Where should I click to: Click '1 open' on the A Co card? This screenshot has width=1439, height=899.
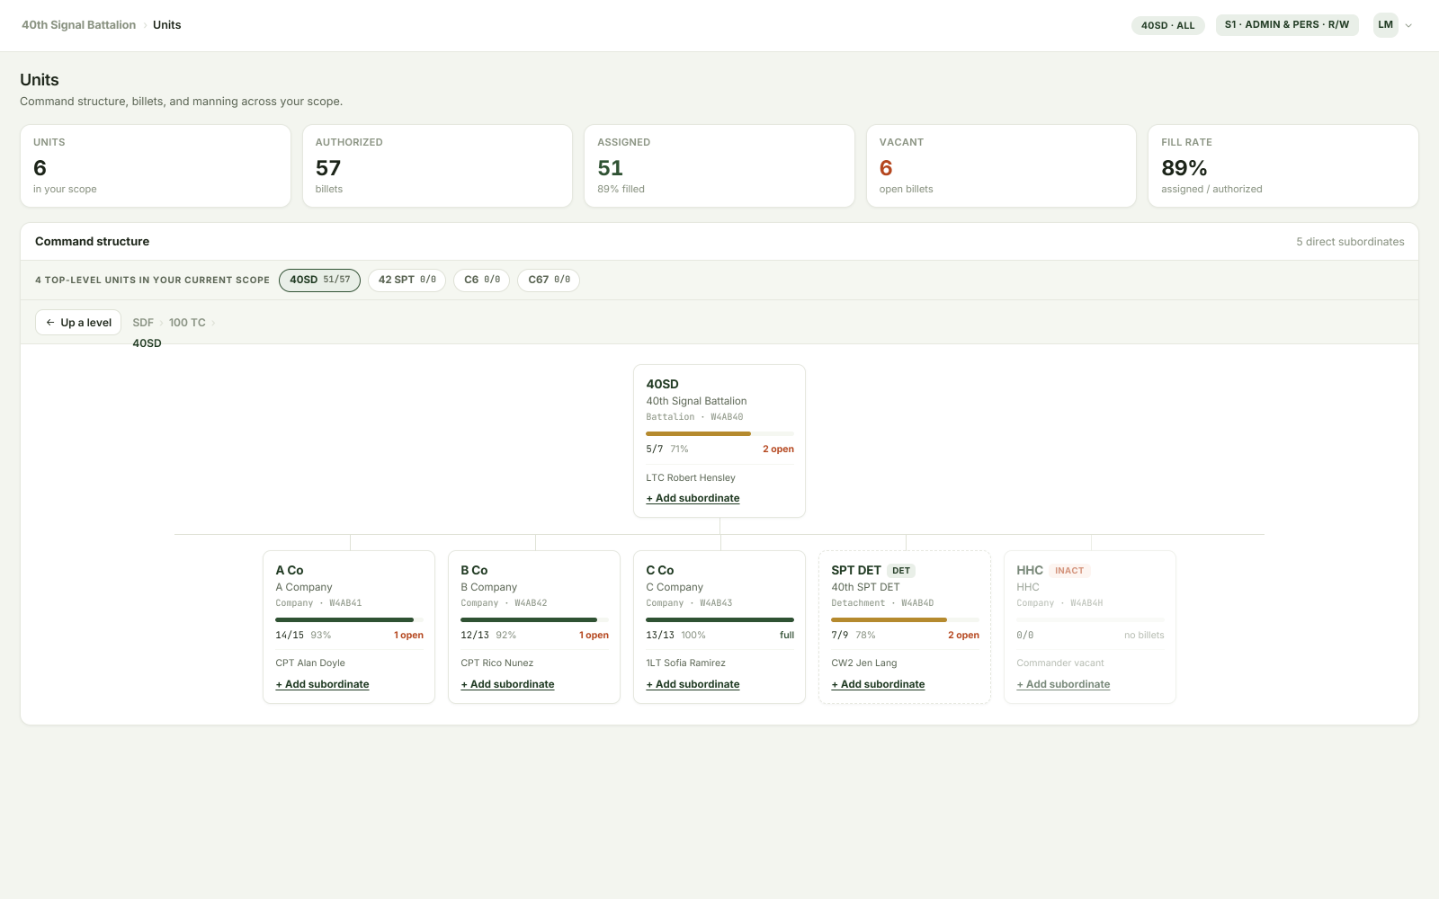(x=408, y=636)
